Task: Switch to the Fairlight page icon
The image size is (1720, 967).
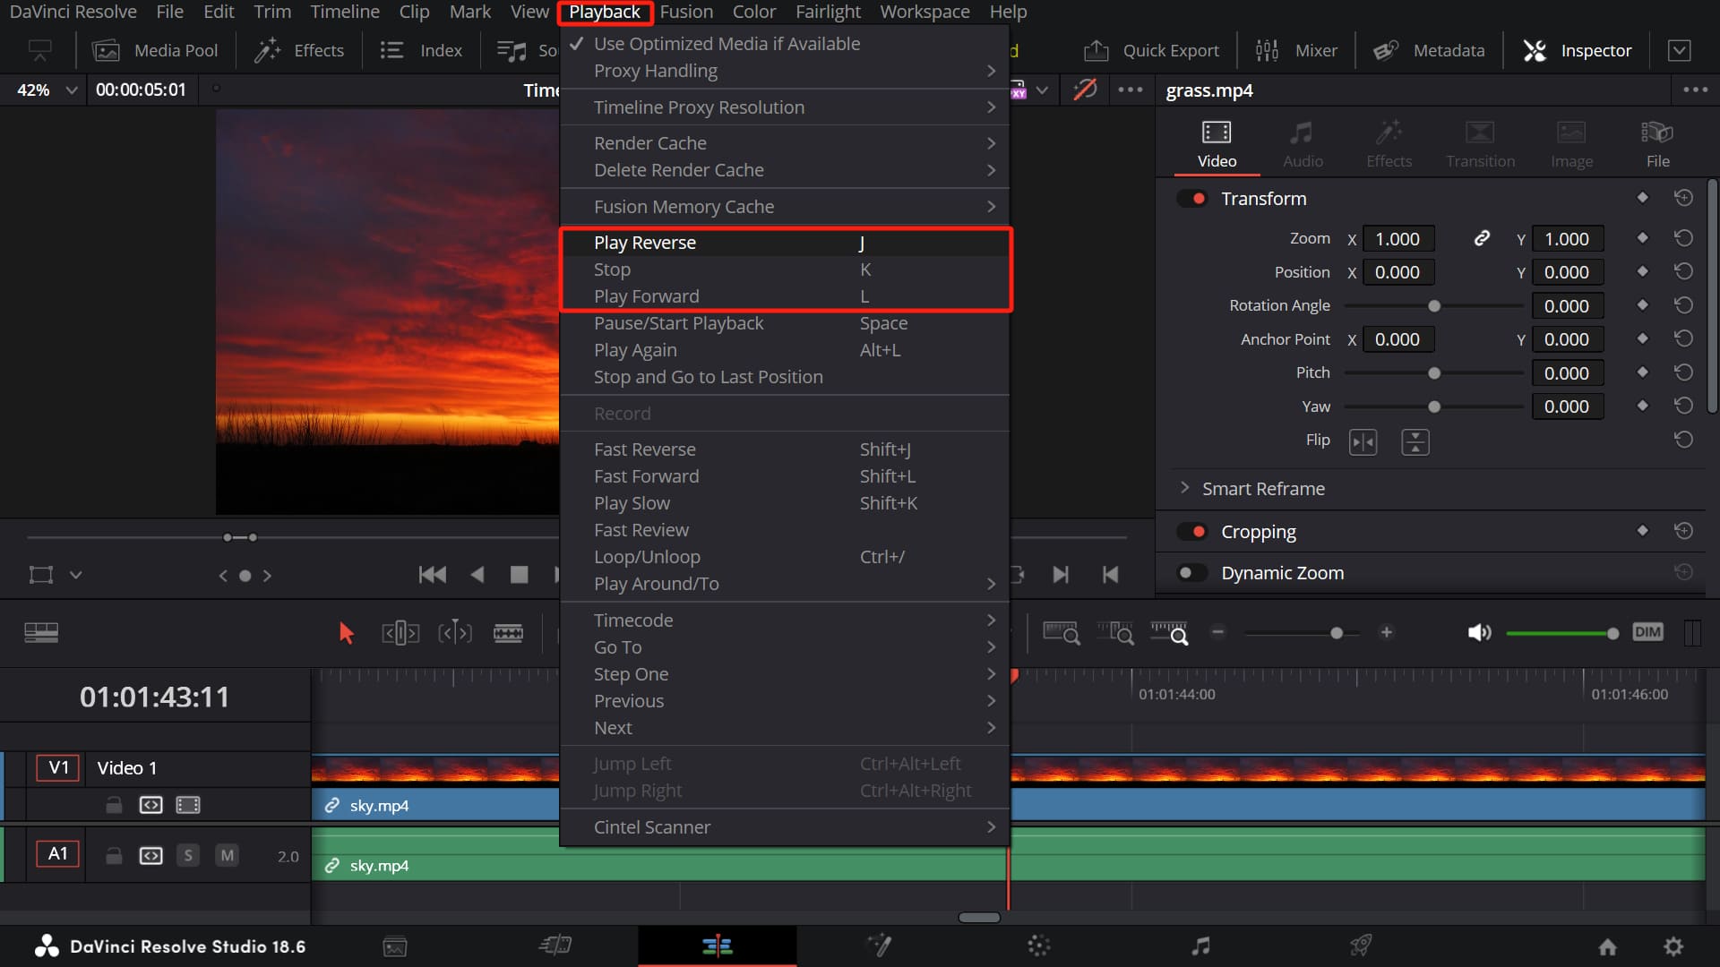Action: click(x=1200, y=946)
